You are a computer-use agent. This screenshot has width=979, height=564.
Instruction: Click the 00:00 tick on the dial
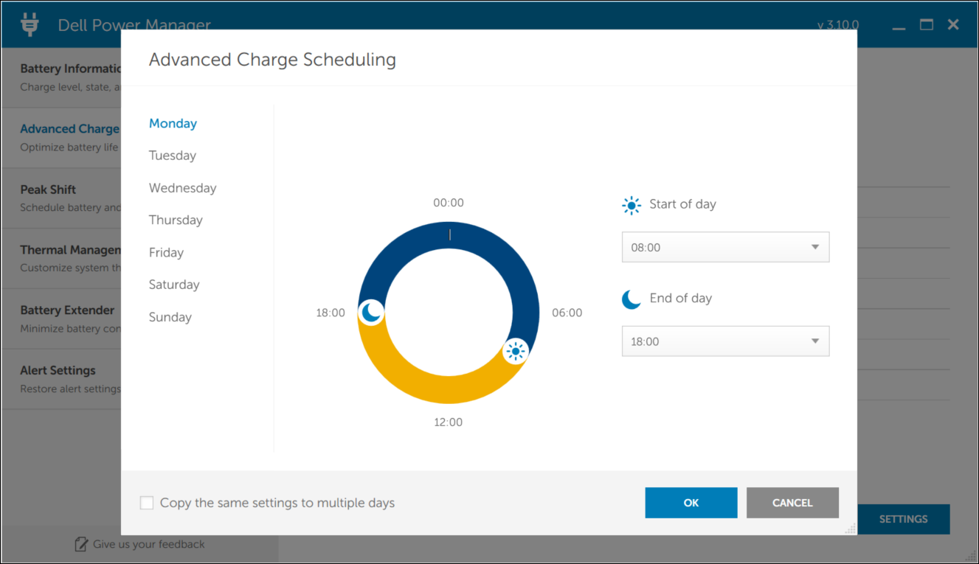point(449,234)
